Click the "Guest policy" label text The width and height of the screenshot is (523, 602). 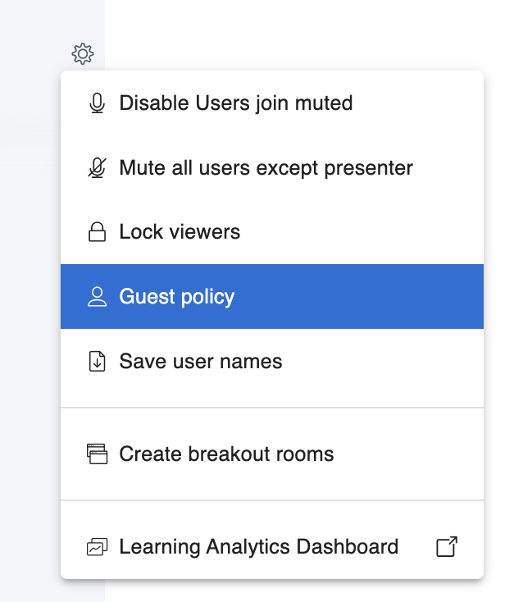tap(177, 297)
